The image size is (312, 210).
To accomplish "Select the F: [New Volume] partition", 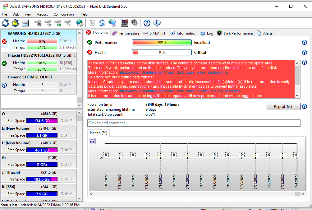I will [x=39, y=147].
